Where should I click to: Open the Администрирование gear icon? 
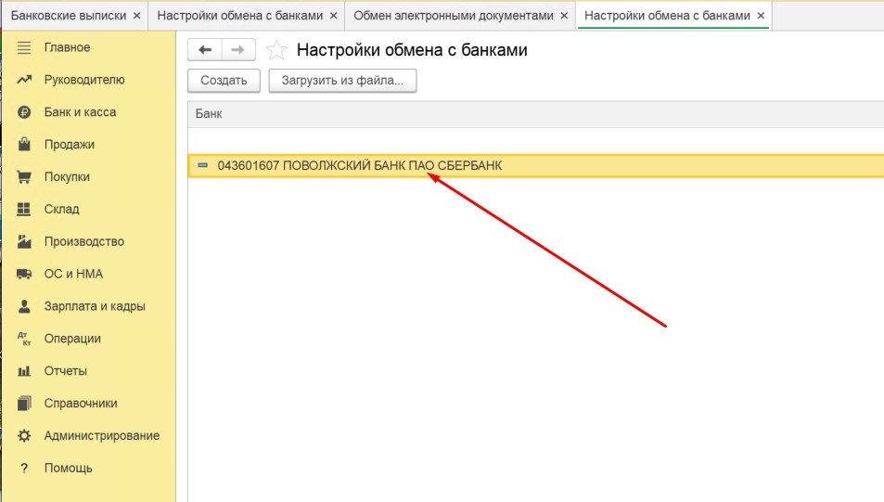24,436
